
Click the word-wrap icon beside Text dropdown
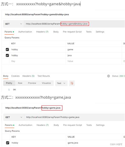pos(72,83)
